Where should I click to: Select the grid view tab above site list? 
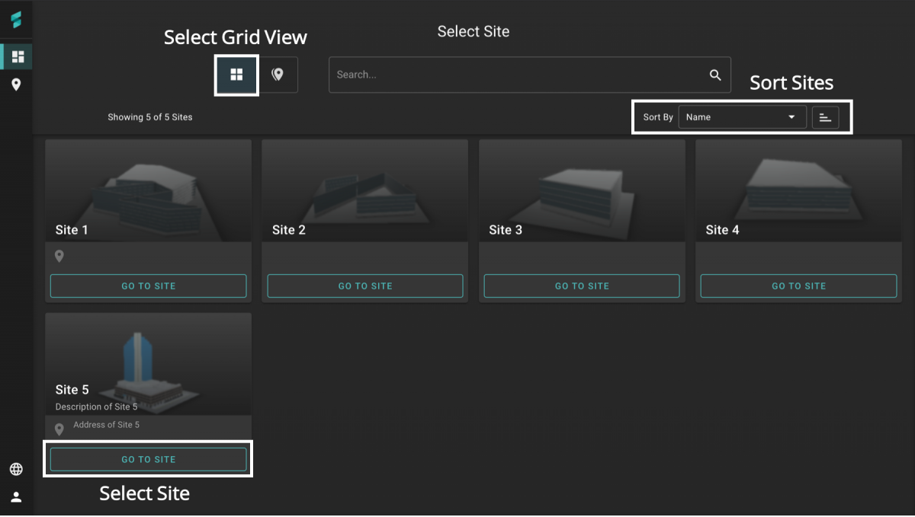click(236, 75)
